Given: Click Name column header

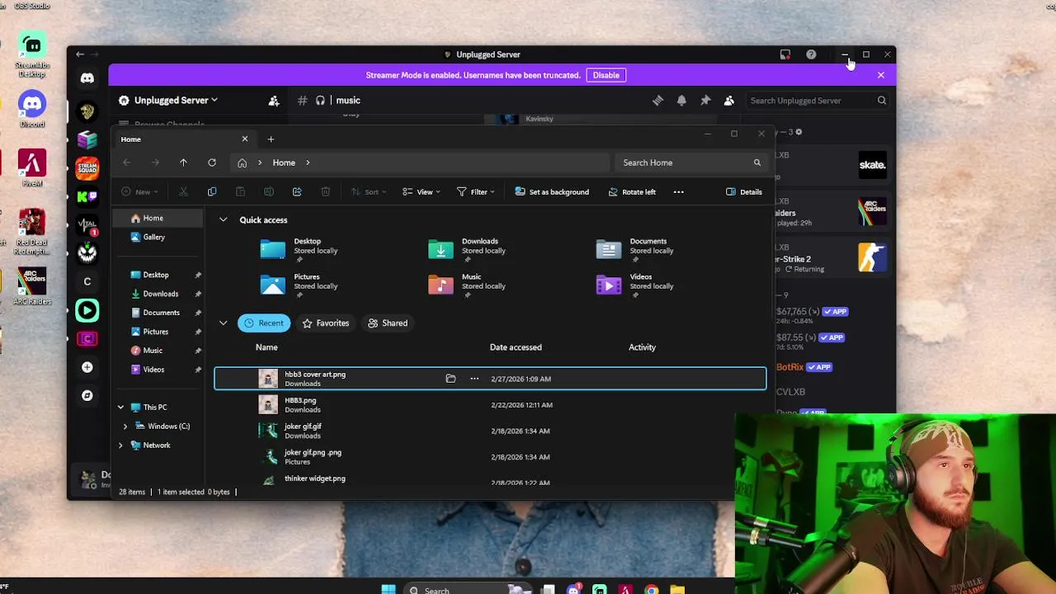Looking at the screenshot, I should (x=266, y=347).
